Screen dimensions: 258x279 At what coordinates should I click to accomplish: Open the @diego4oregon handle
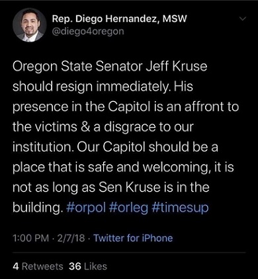[88, 32]
